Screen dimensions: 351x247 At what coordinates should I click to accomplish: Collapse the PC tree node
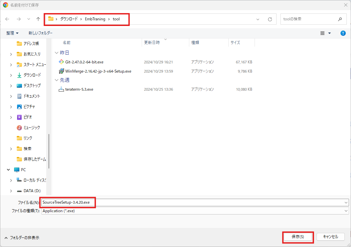(9, 170)
